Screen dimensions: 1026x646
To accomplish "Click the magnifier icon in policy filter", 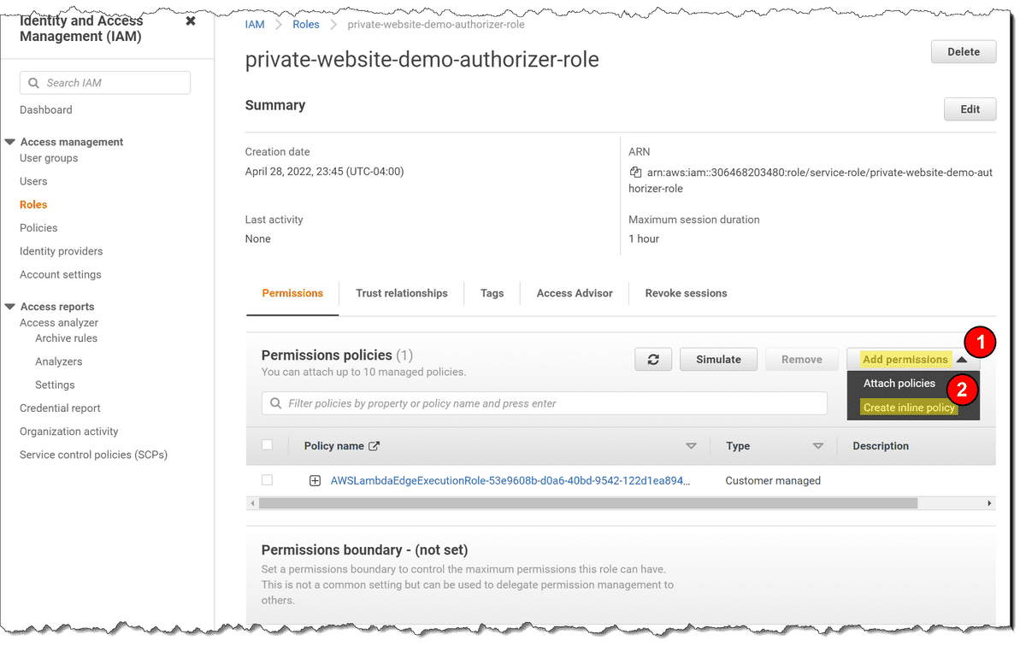I will click(275, 403).
